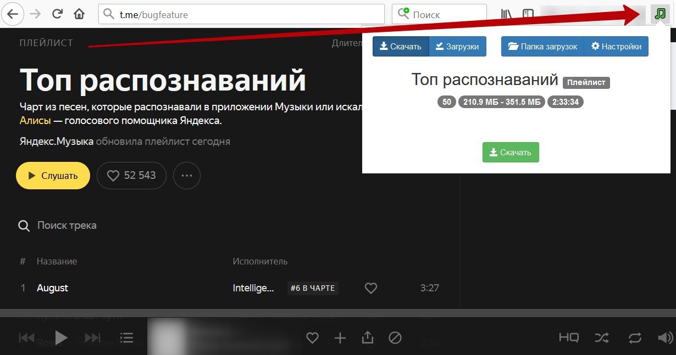Click the Поиск трека search field
676x355 pixels.
tap(67, 226)
